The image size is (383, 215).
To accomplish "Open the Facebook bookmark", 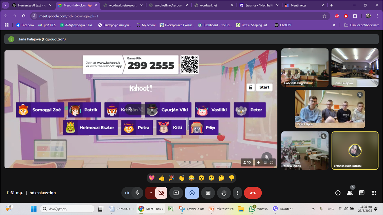I will click(25, 25).
